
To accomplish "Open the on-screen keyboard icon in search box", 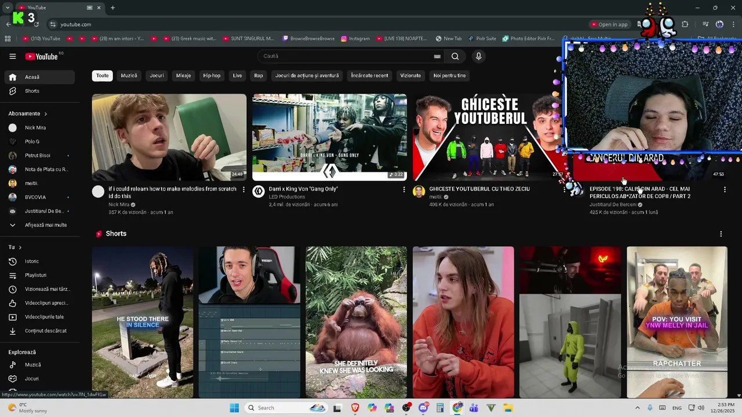I will click(437, 56).
